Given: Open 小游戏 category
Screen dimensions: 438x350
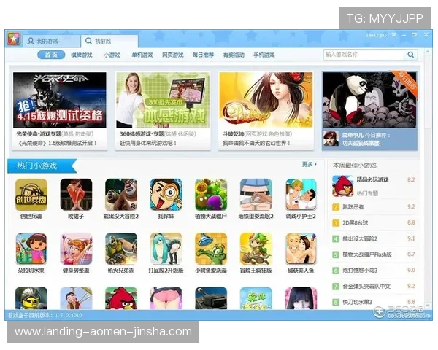Looking at the screenshot, I should pyautogui.click(x=112, y=55).
